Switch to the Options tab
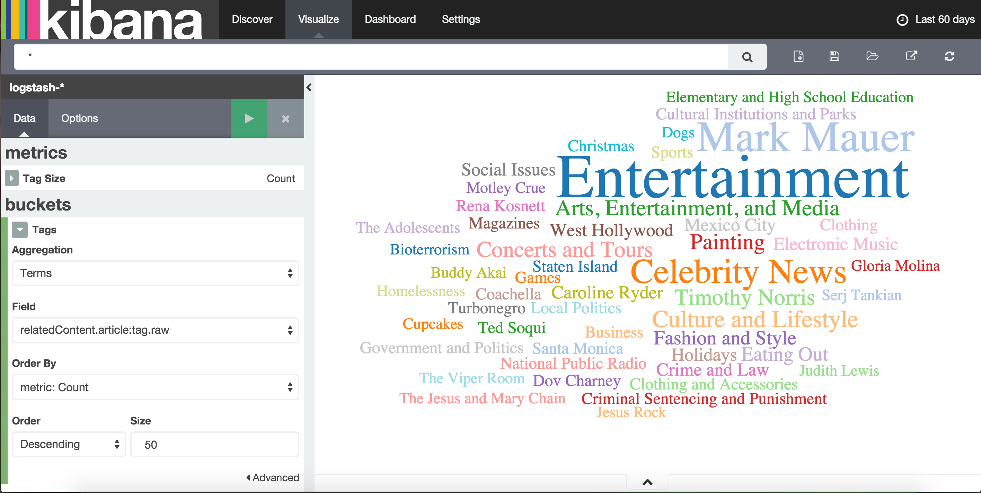Image resolution: width=981 pixels, height=493 pixels. [80, 118]
